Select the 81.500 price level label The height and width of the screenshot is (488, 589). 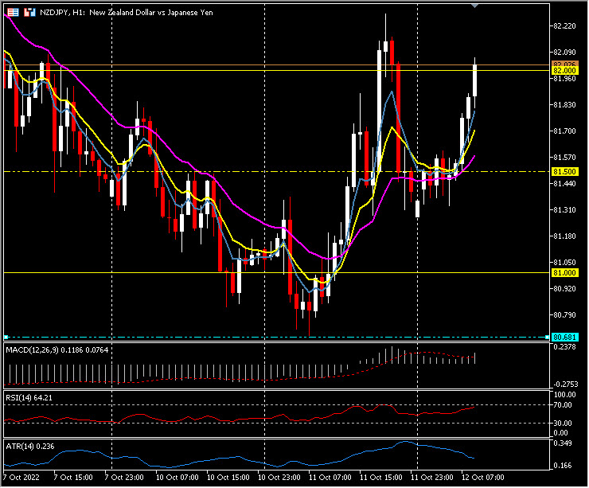click(x=564, y=171)
